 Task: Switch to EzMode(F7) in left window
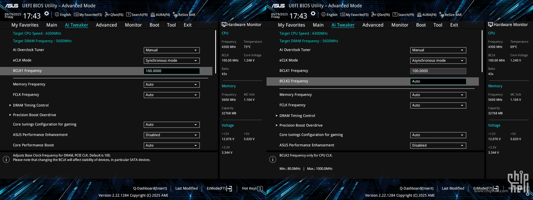click(x=219, y=188)
